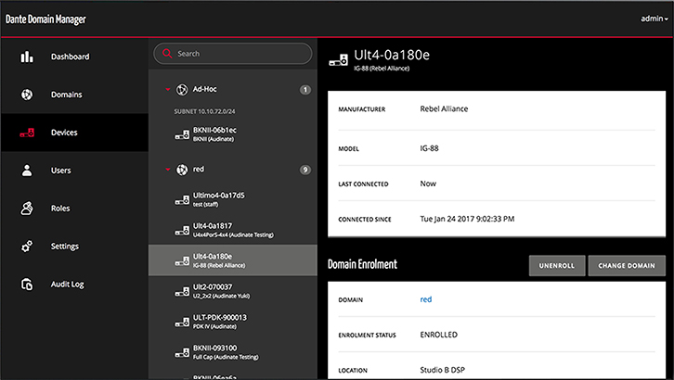The image size is (674, 380).
Task: Click device icon beside ULT-PDK-900013
Action: coord(182,323)
